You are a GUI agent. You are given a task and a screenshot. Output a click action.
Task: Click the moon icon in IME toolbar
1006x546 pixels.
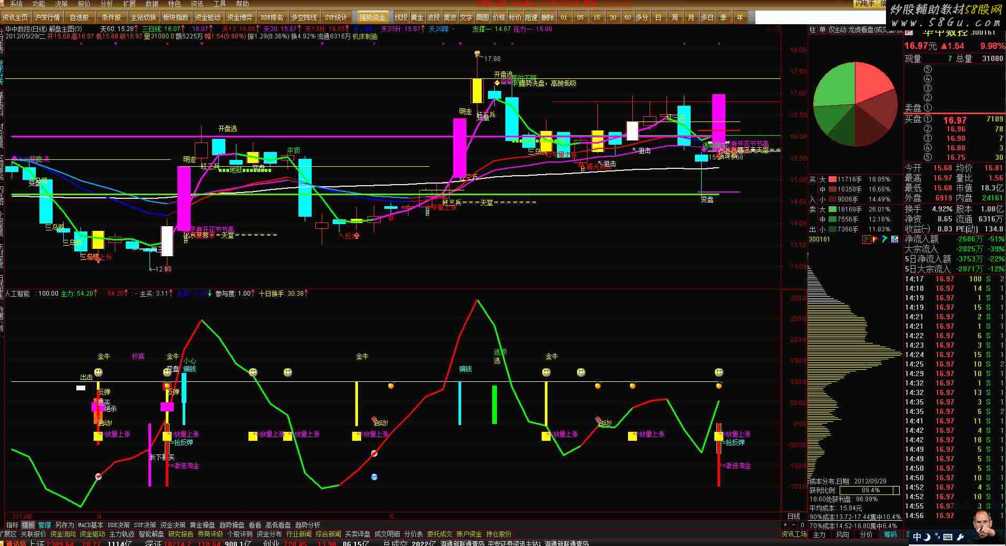coord(927,537)
